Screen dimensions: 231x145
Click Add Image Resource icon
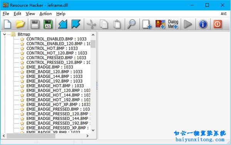160,24
